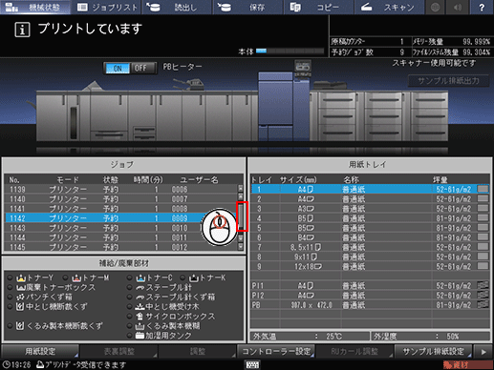Click the keyboard icon in status bar

[x=252, y=364]
